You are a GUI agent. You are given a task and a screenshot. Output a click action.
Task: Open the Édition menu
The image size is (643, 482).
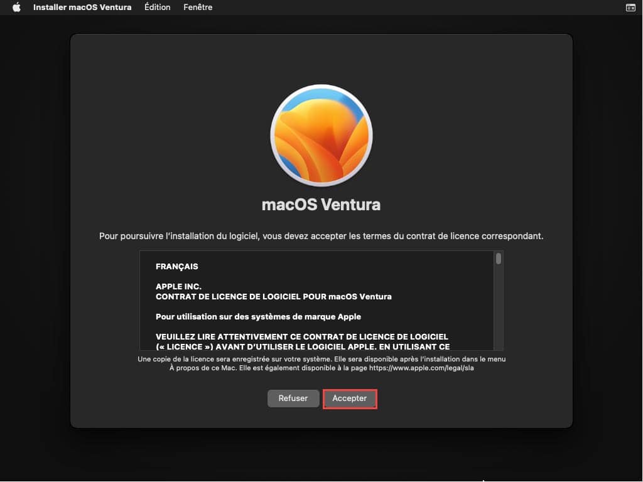pos(158,7)
